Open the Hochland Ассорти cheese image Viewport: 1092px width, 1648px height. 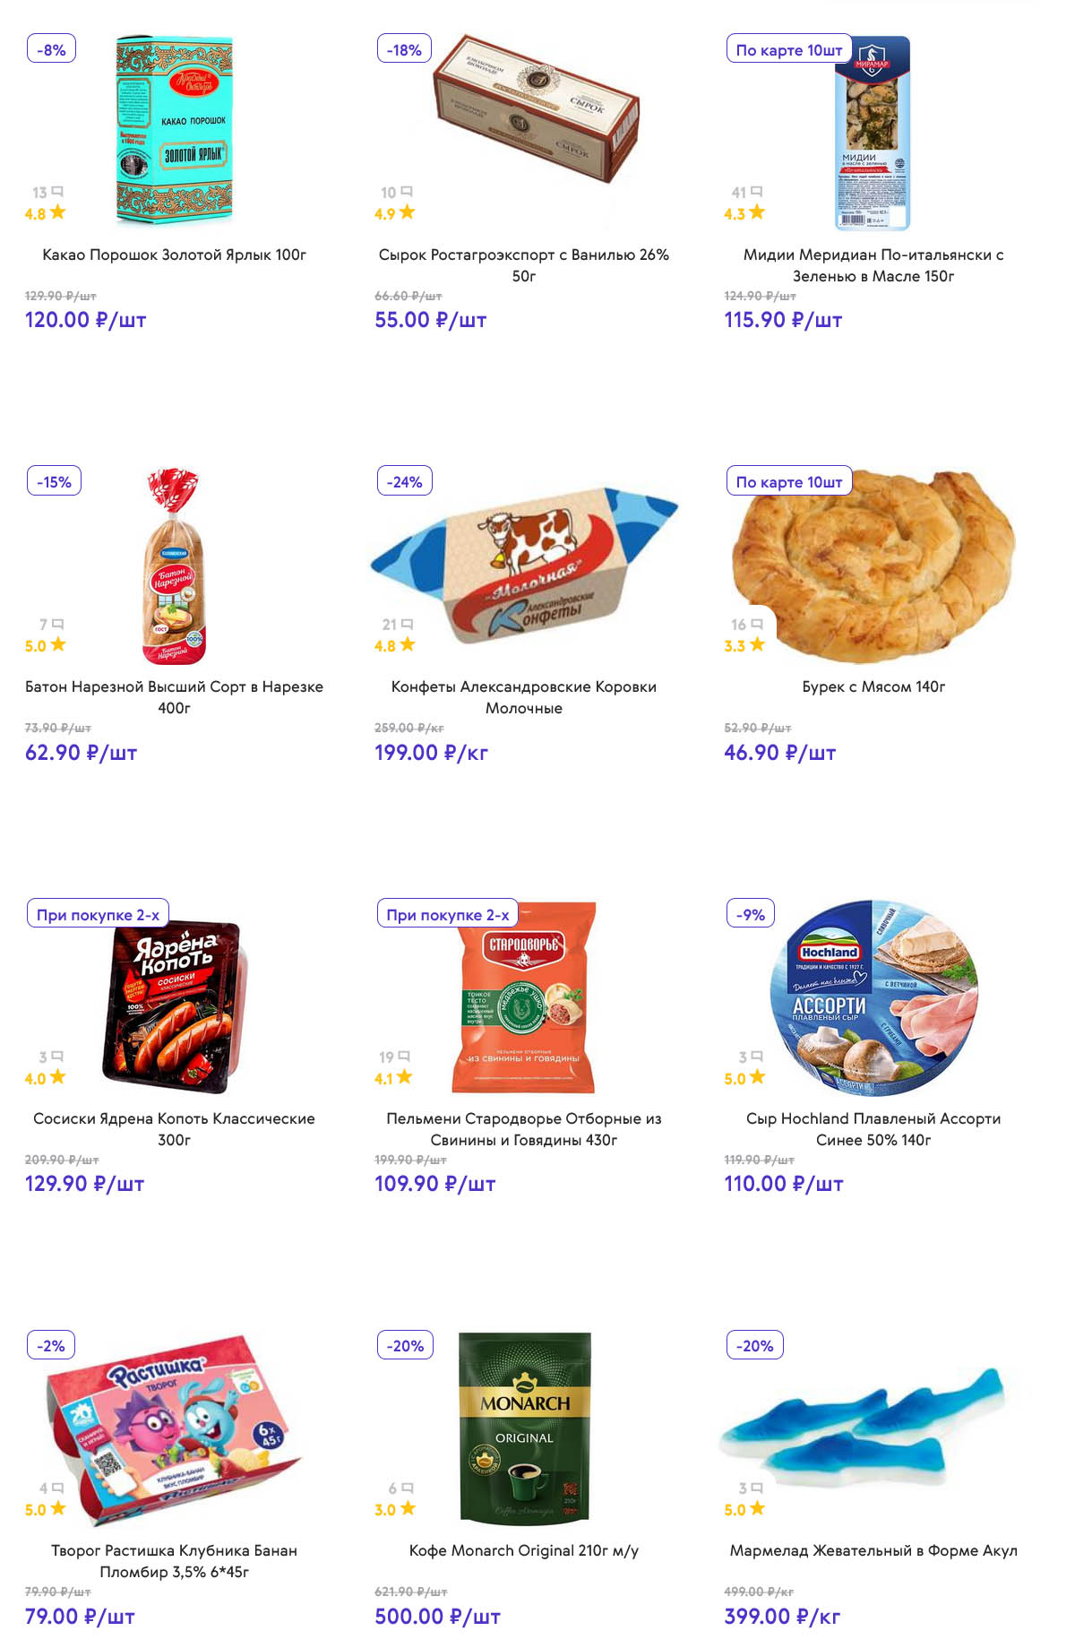(x=873, y=998)
